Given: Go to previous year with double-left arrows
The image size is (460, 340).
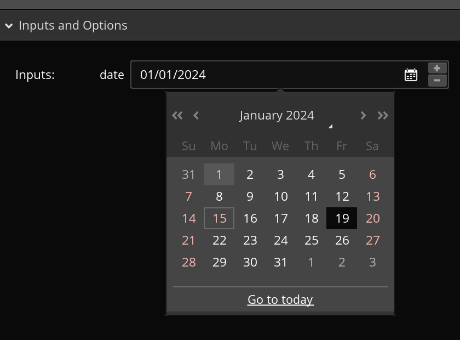Looking at the screenshot, I should click(177, 115).
